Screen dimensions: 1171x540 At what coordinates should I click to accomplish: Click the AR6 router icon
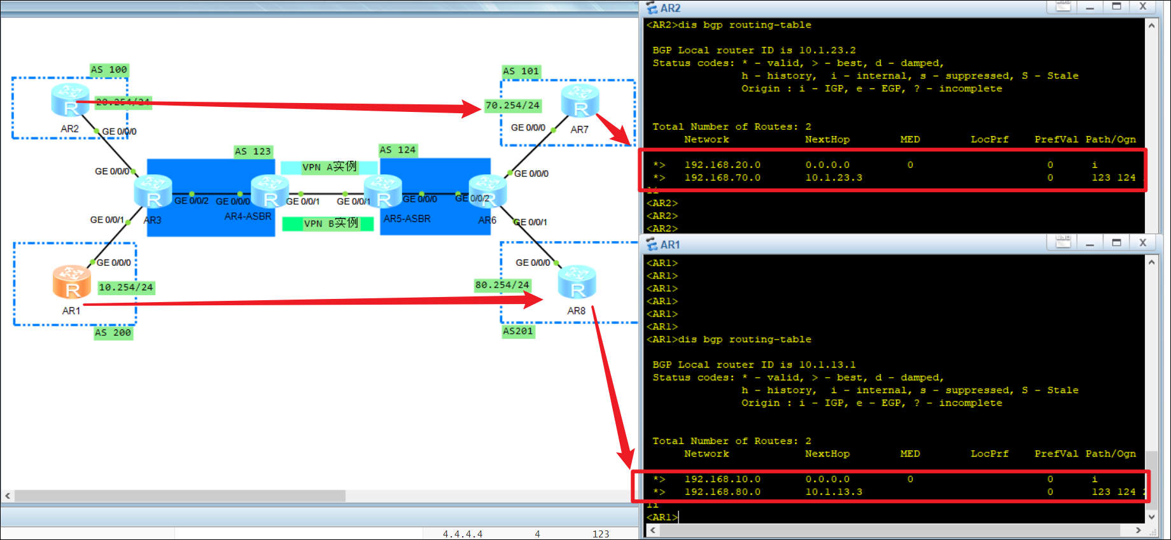coord(488,191)
